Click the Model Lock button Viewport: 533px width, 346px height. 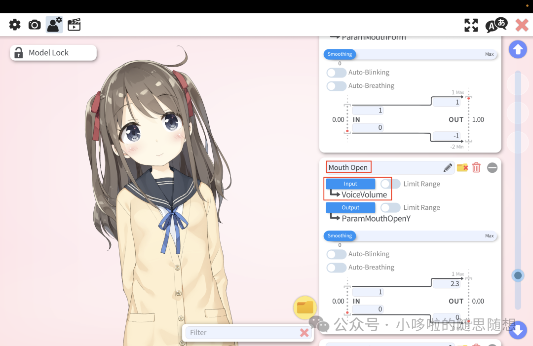[53, 53]
